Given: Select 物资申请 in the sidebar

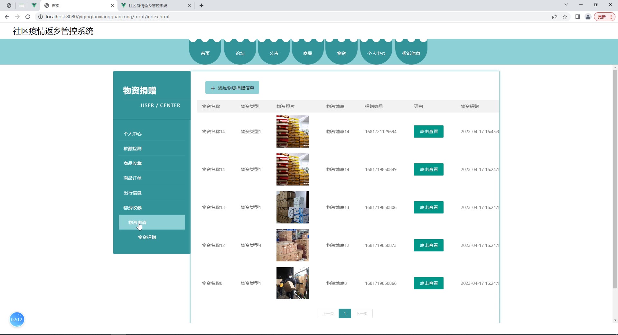Looking at the screenshot, I should pyautogui.click(x=152, y=222).
